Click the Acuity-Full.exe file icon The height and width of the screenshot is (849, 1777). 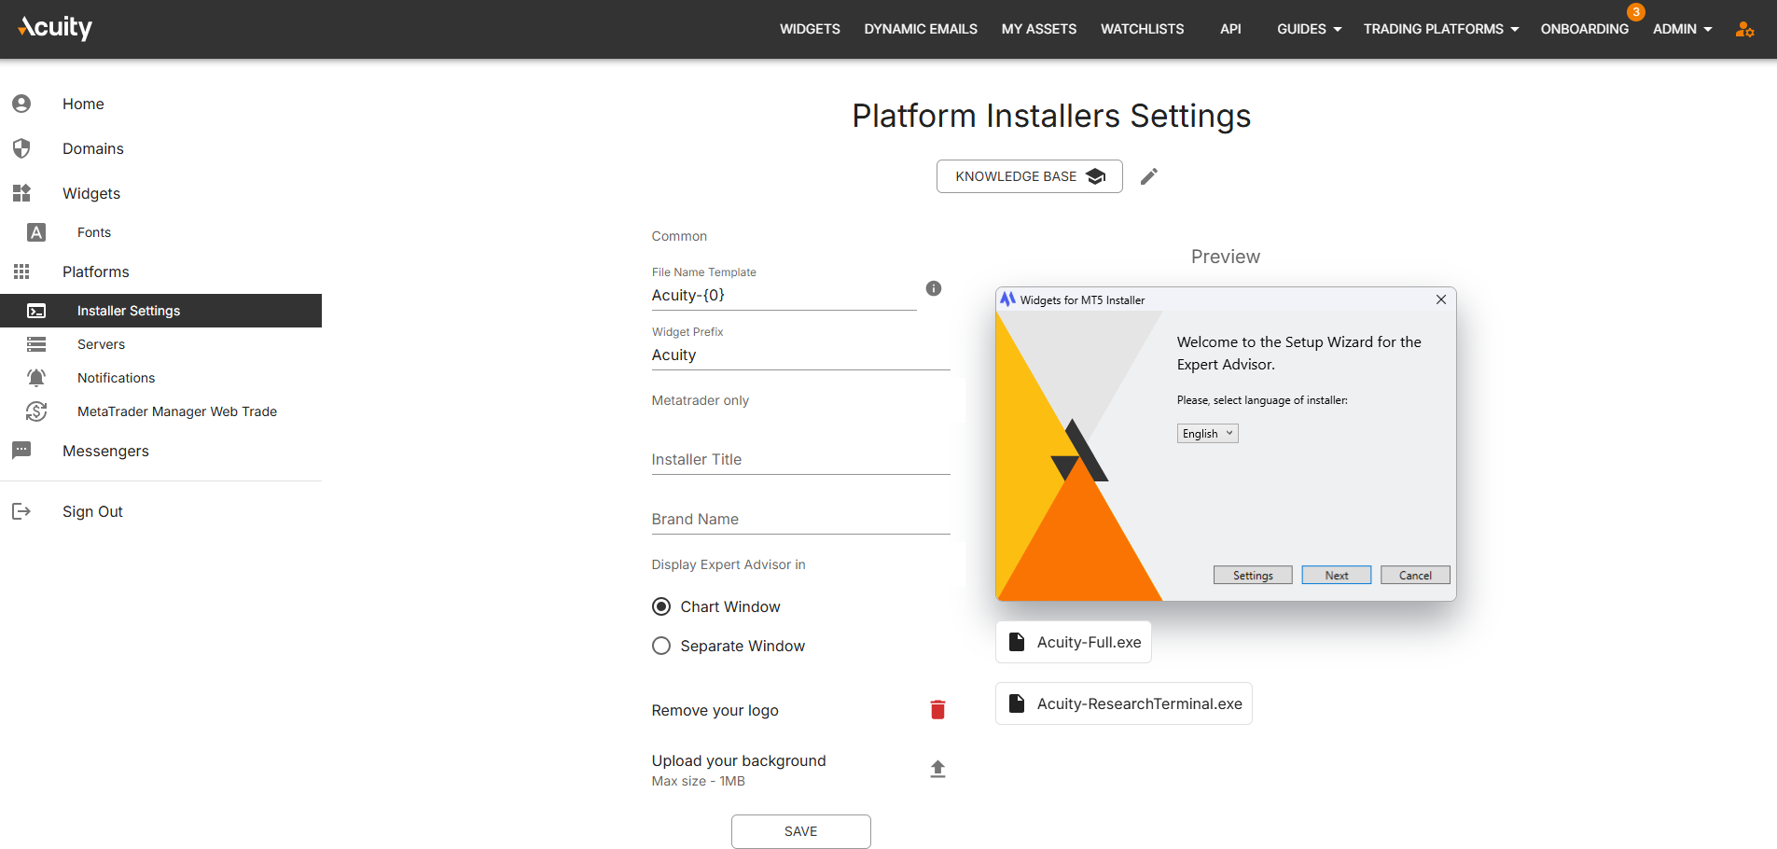(1018, 642)
